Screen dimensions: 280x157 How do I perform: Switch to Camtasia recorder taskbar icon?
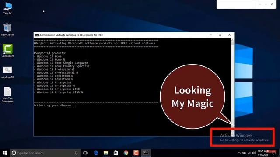(136, 153)
